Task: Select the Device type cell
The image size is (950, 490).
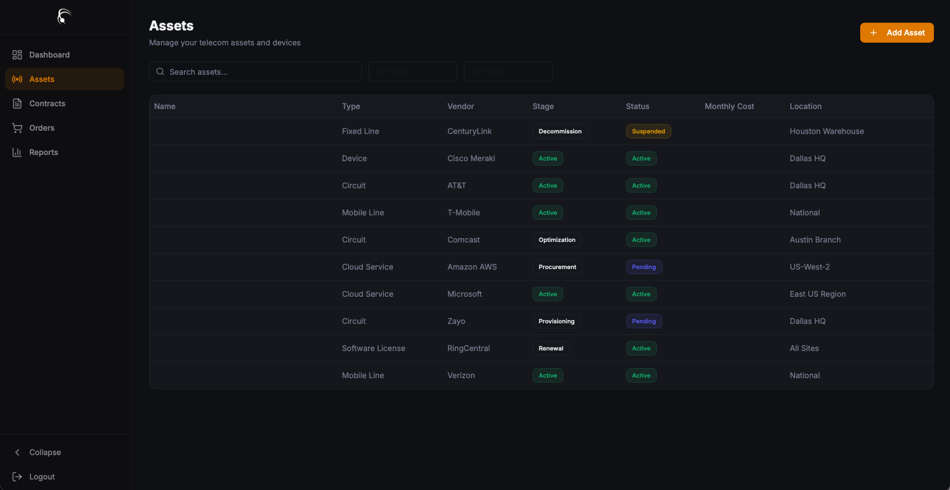Action: pos(354,158)
